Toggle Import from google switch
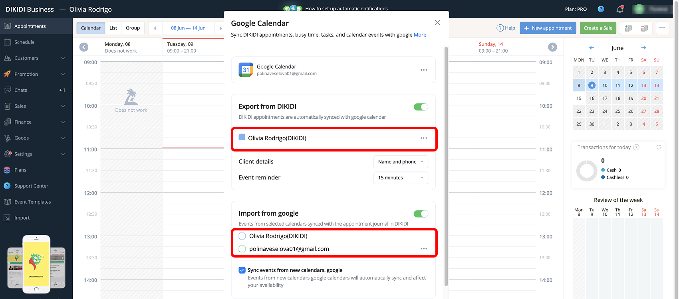 (421, 214)
